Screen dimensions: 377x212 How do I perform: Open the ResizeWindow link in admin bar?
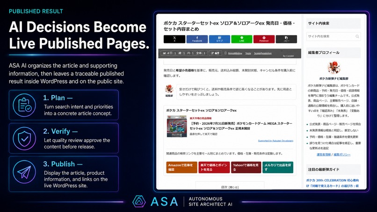pyautogui.click(x=235, y=53)
